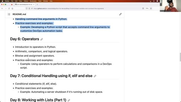181x102 pixels.
Task: Select the GitHub python-for-devops browser tab
Action: click(x=25, y=5)
